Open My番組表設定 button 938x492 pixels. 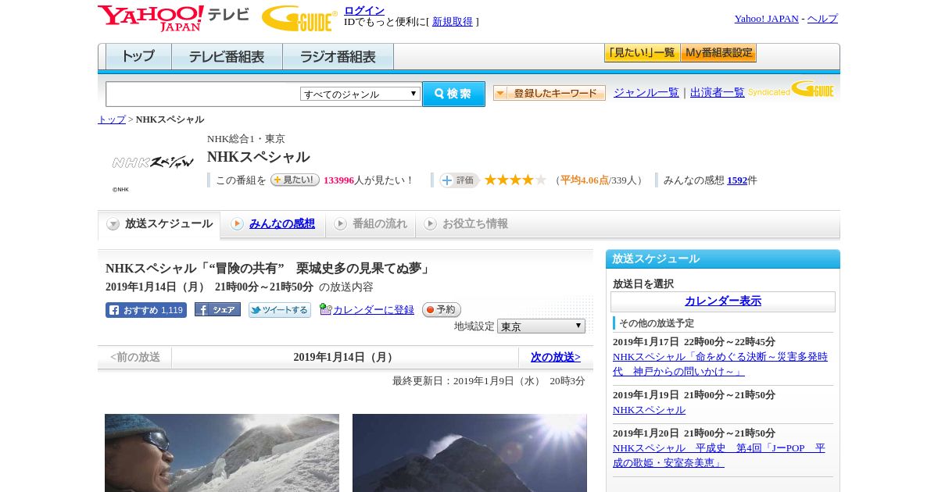coord(718,53)
